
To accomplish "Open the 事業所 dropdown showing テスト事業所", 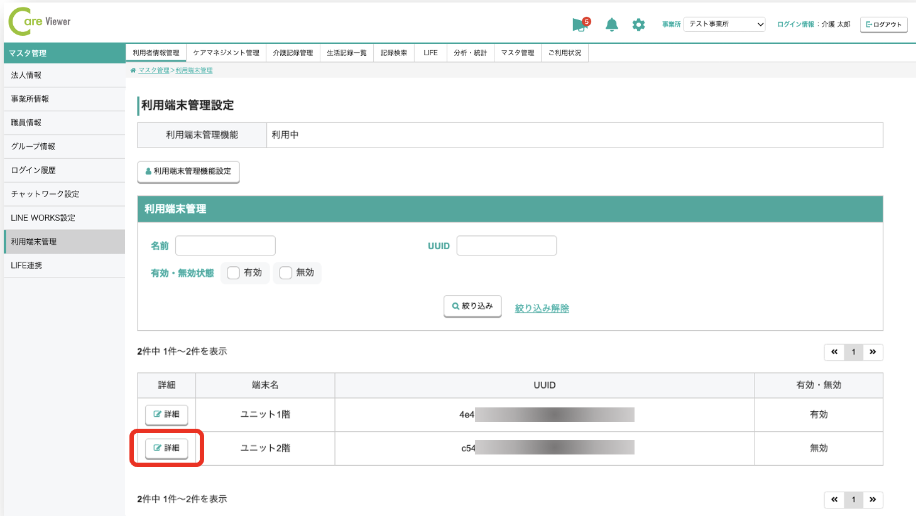I will [724, 24].
